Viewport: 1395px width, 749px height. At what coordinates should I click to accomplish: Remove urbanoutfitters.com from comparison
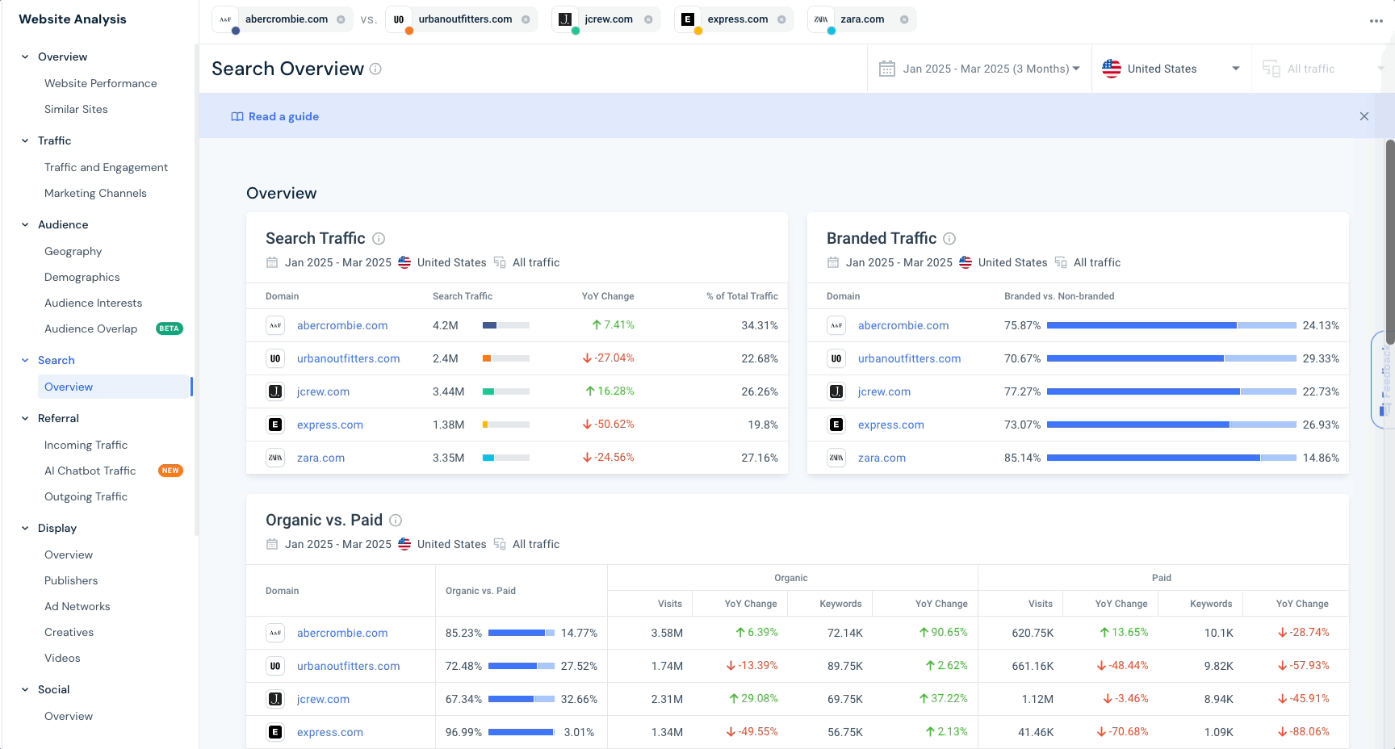coord(526,19)
